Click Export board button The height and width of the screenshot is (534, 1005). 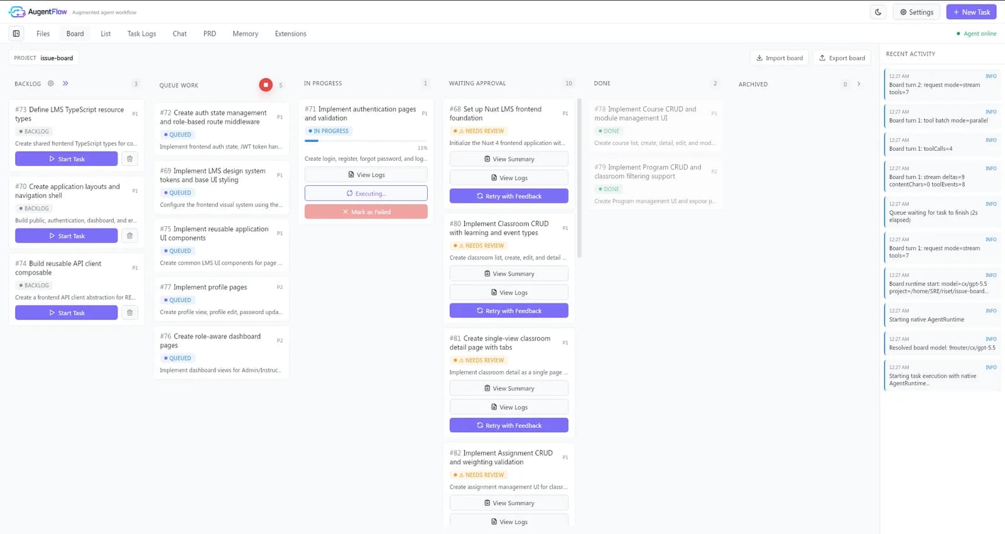tap(842, 58)
